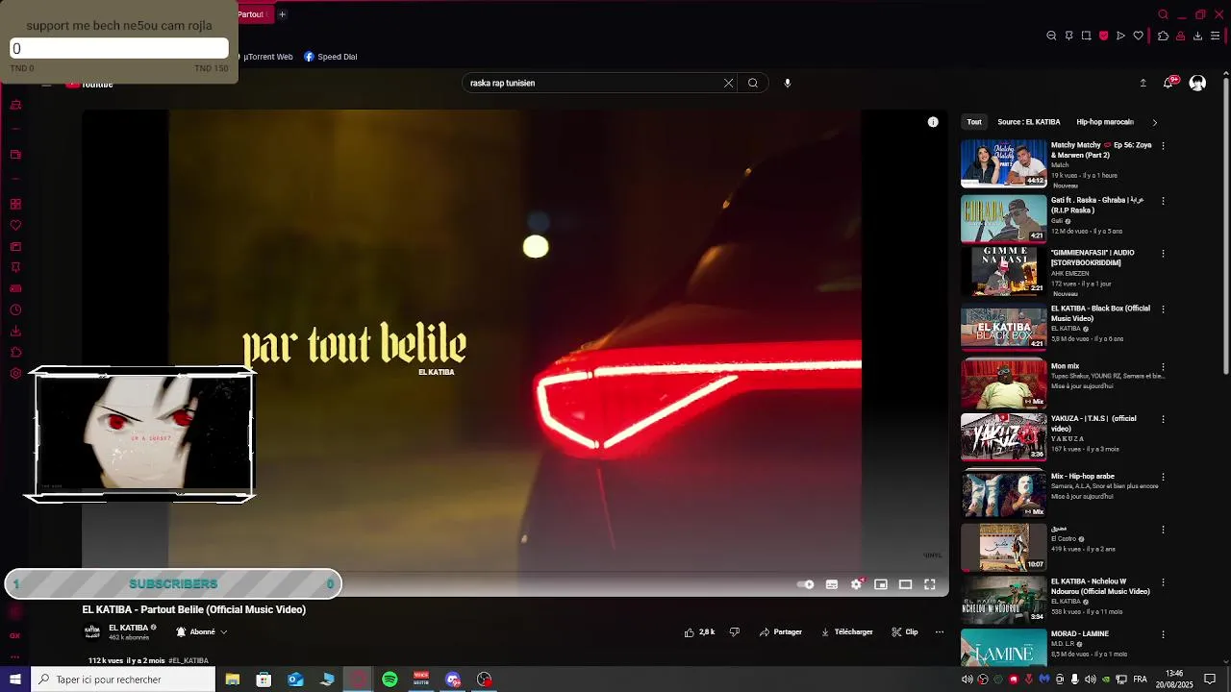1231x692 pixels.
Task: Click the support amount input field
Action: coord(119,48)
